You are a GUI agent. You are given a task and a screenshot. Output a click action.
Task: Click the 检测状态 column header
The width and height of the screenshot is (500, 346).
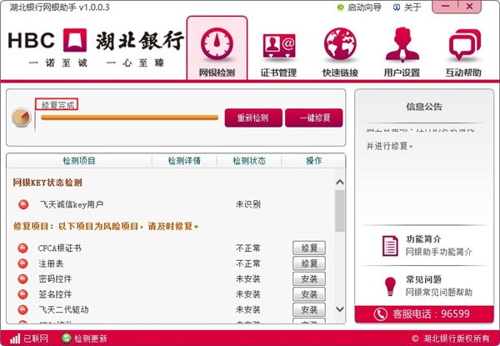pos(249,161)
